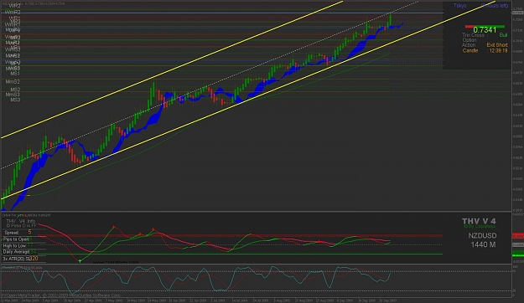Click the current-price marker on the price scale
This screenshot has width=524, height=303.
coord(517,13)
